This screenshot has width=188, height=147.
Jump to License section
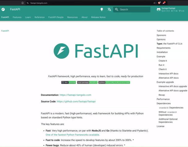[x=160, y=126]
